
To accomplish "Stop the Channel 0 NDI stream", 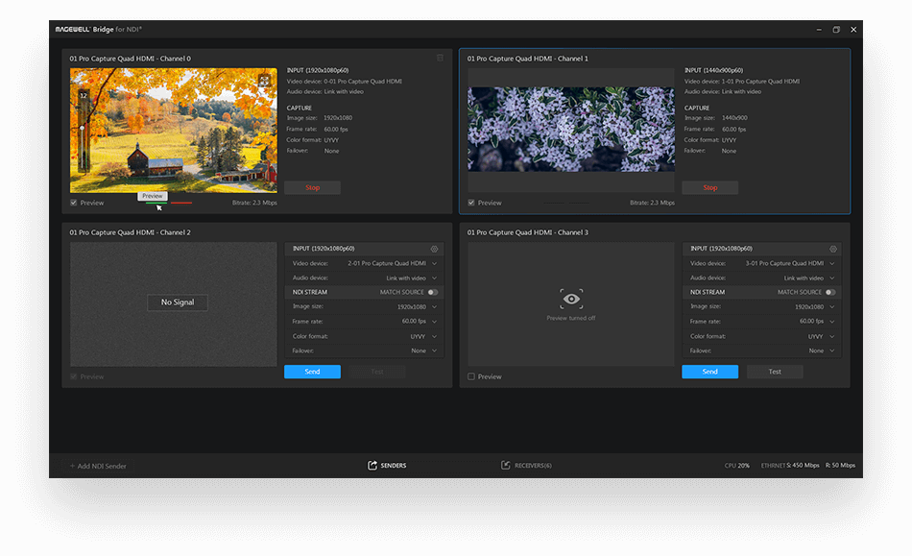I will [x=312, y=188].
